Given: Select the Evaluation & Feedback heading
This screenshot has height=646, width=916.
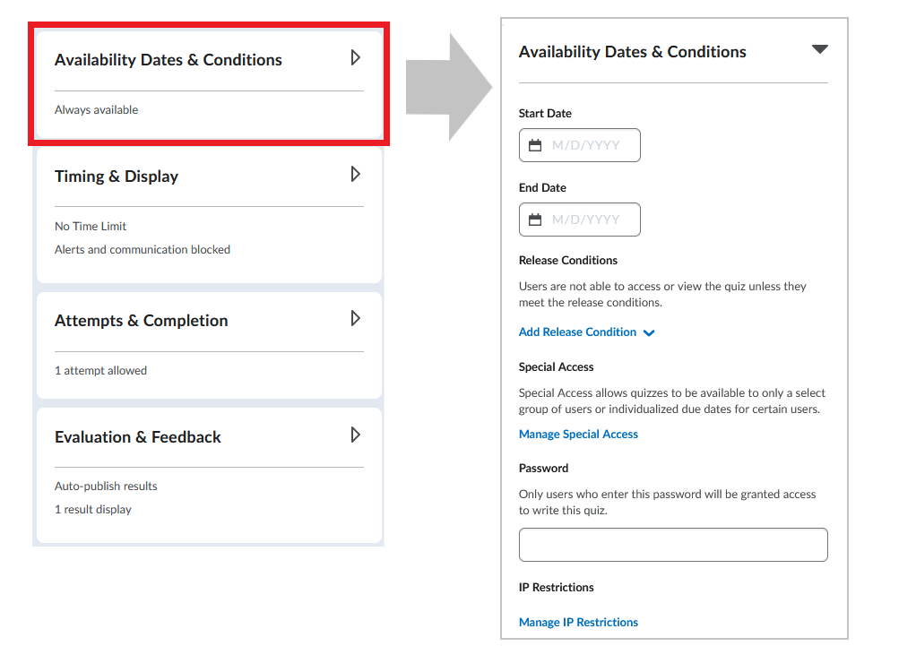Looking at the screenshot, I should [x=138, y=437].
